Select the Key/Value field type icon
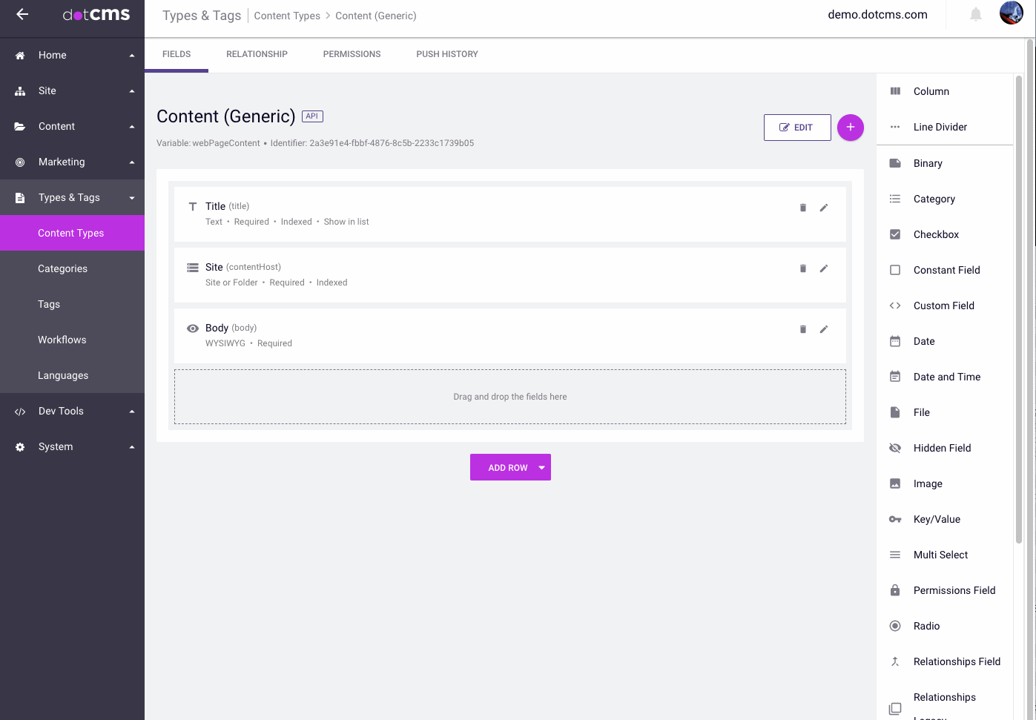 (895, 519)
